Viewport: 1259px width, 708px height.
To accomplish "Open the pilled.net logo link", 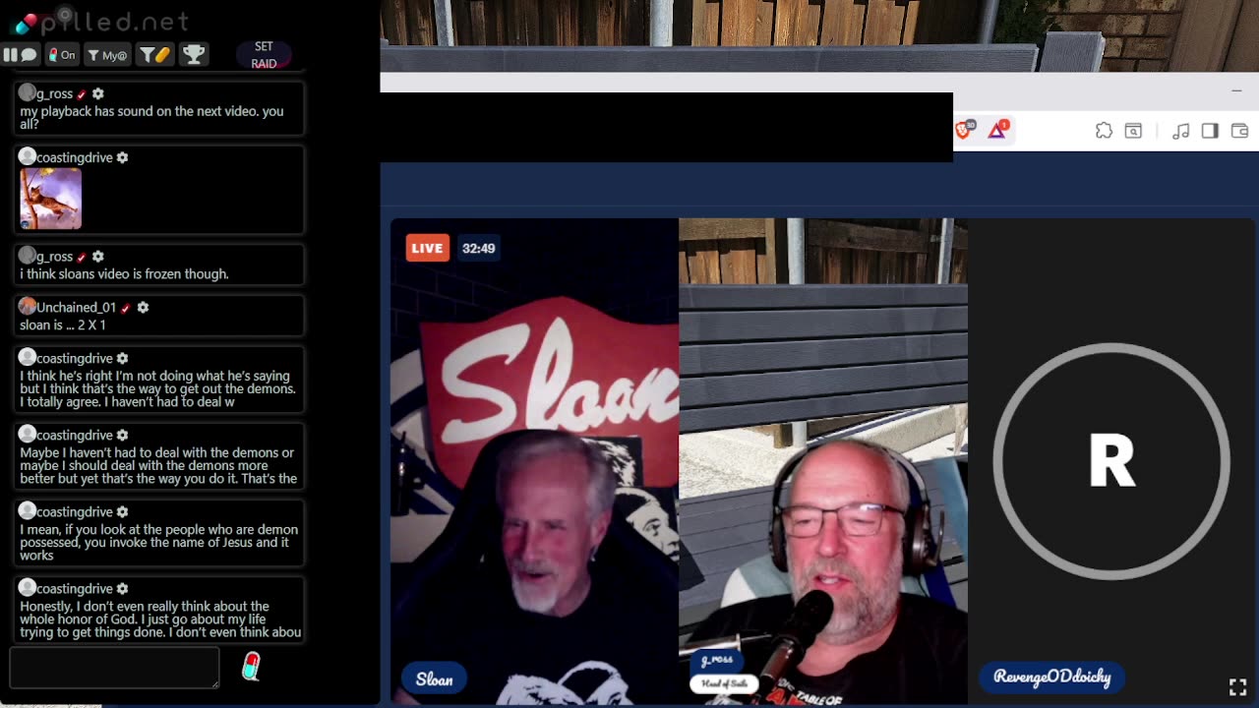I will click(x=101, y=20).
